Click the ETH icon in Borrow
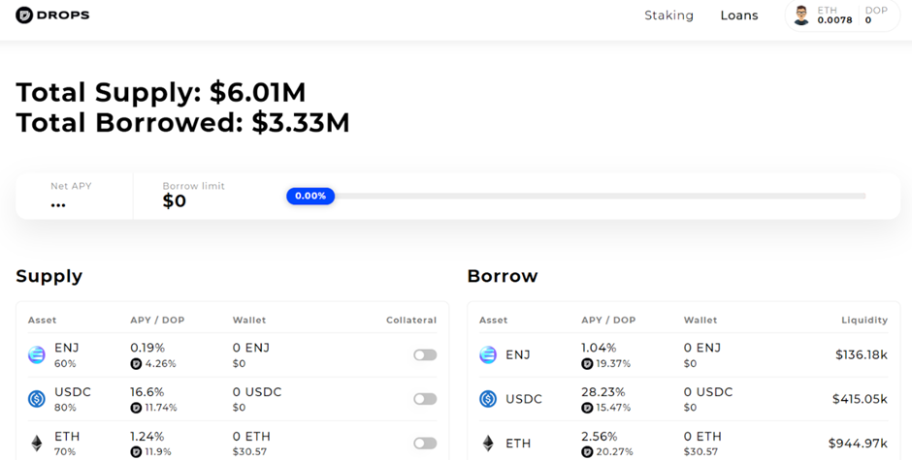The height and width of the screenshot is (460, 912). pyautogui.click(x=488, y=444)
